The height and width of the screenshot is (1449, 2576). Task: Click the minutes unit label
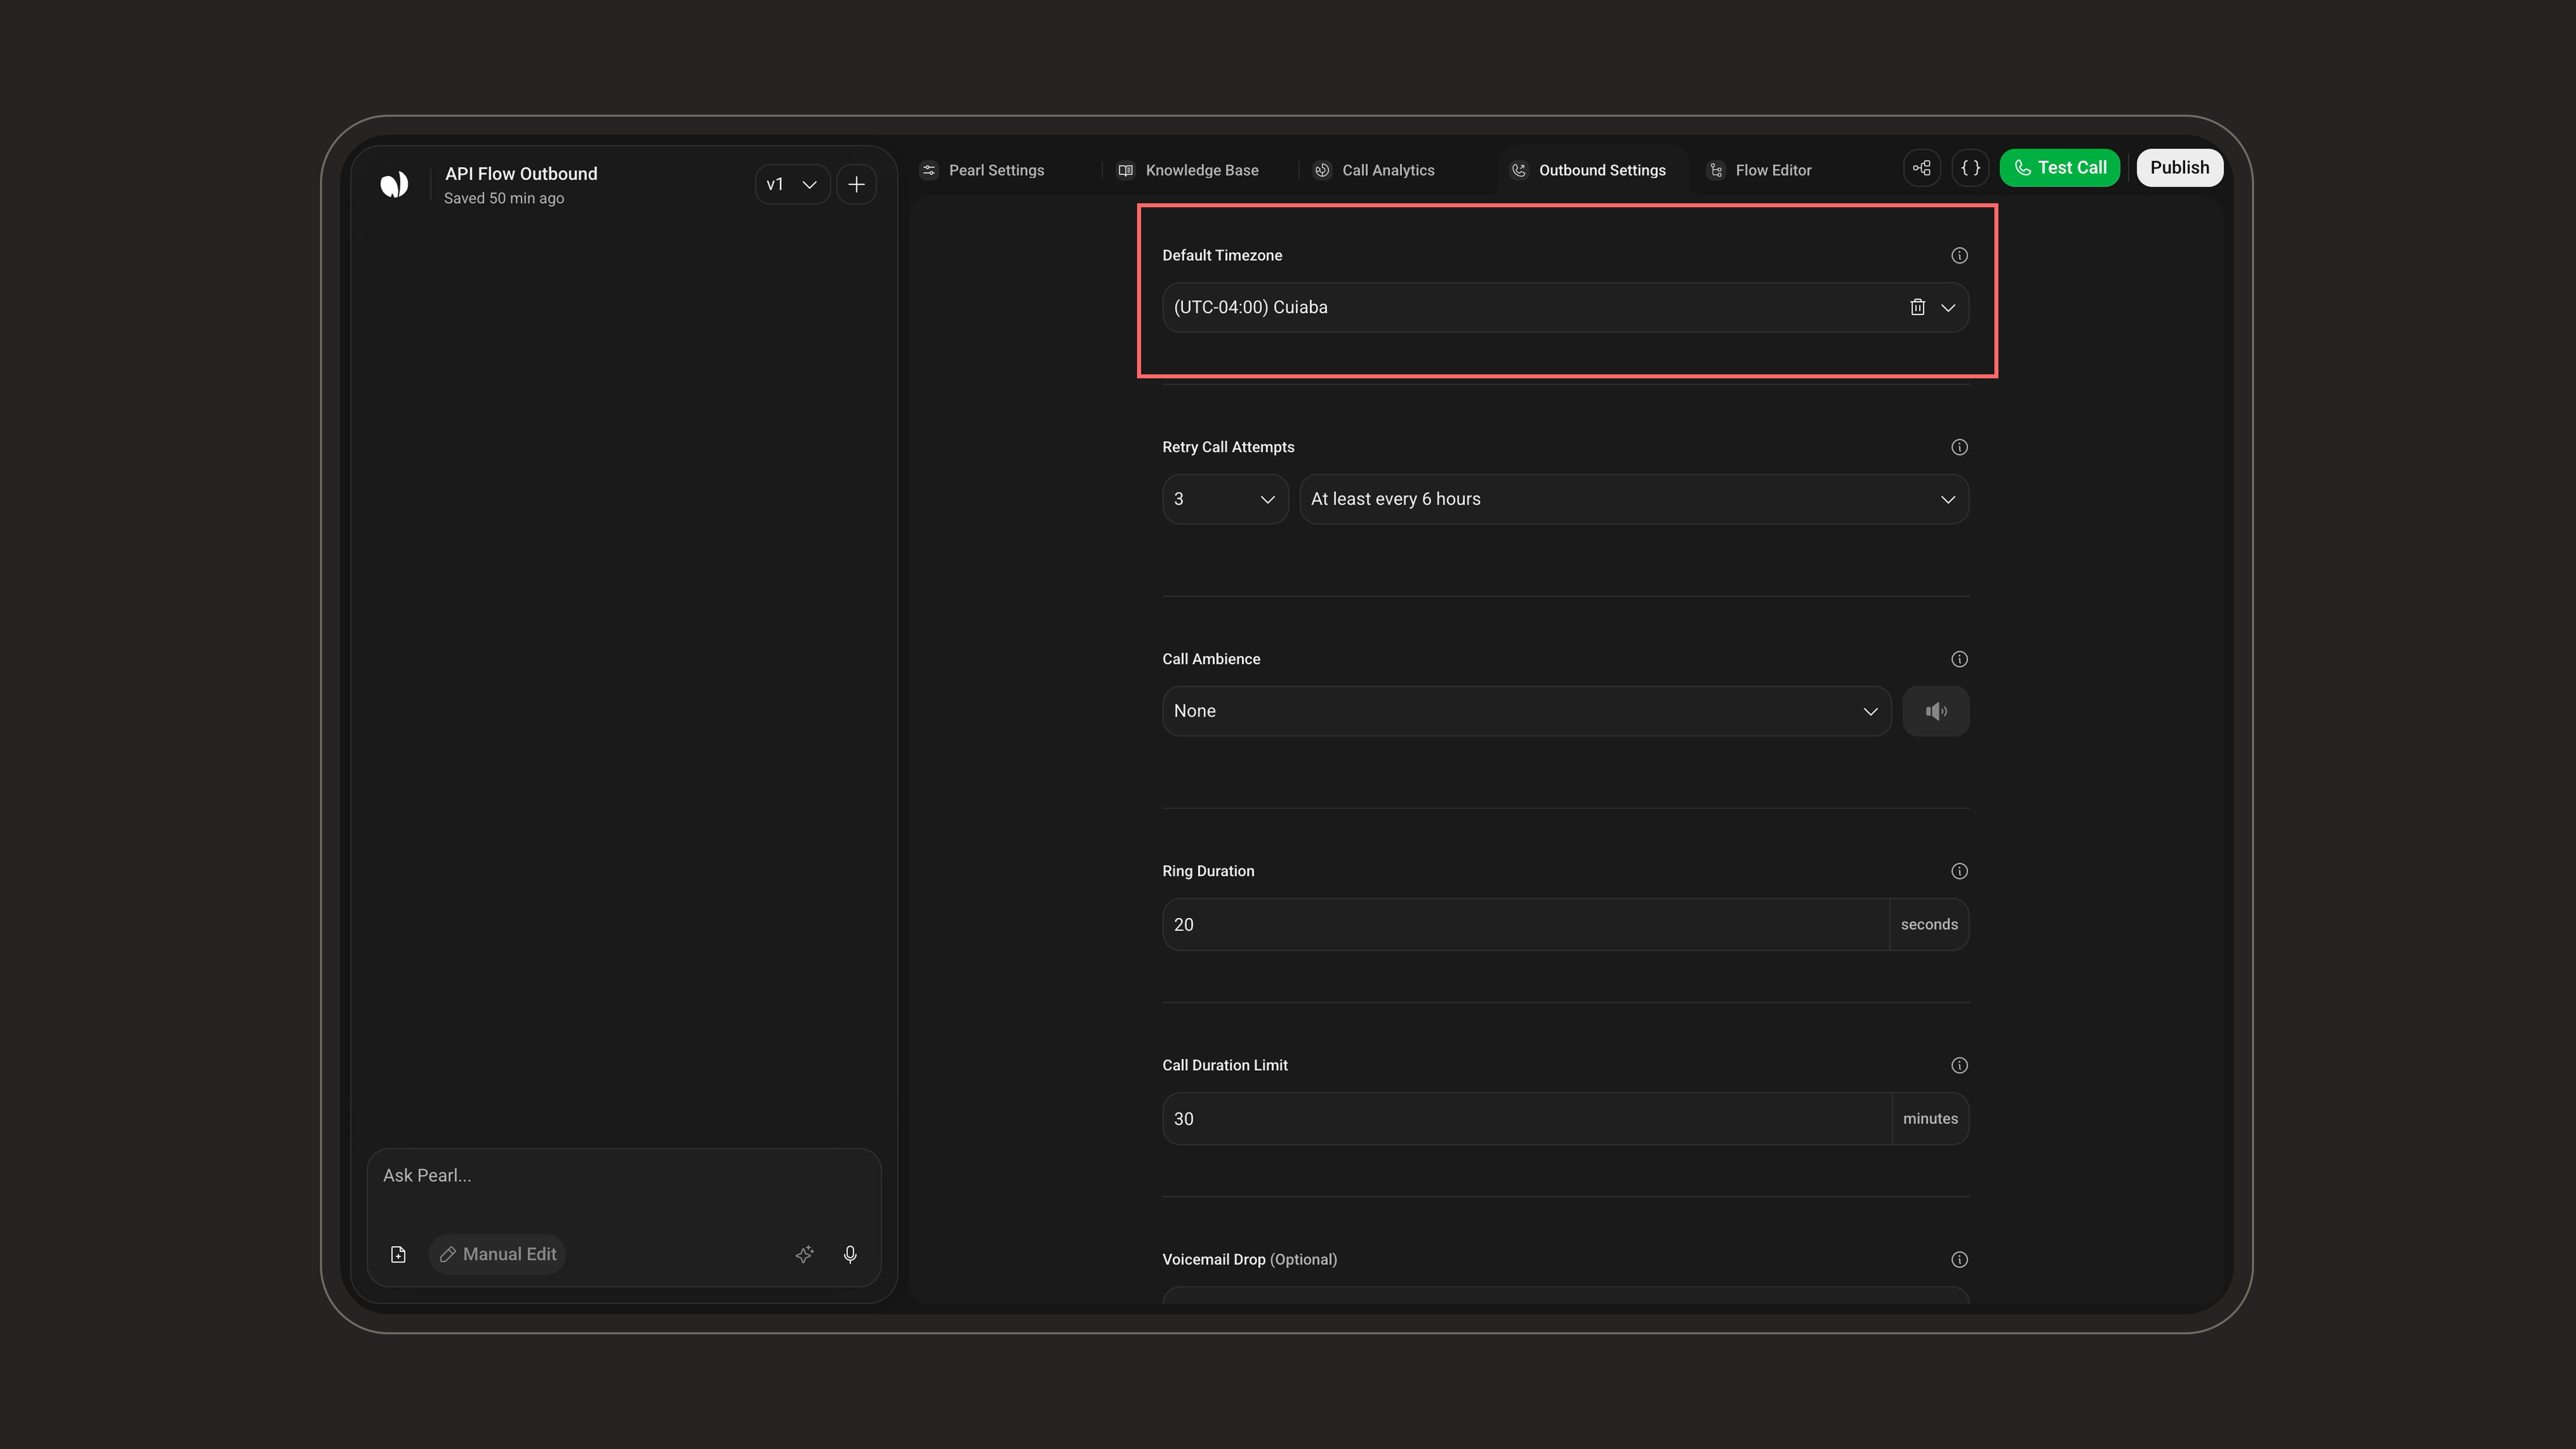pos(1930,1119)
